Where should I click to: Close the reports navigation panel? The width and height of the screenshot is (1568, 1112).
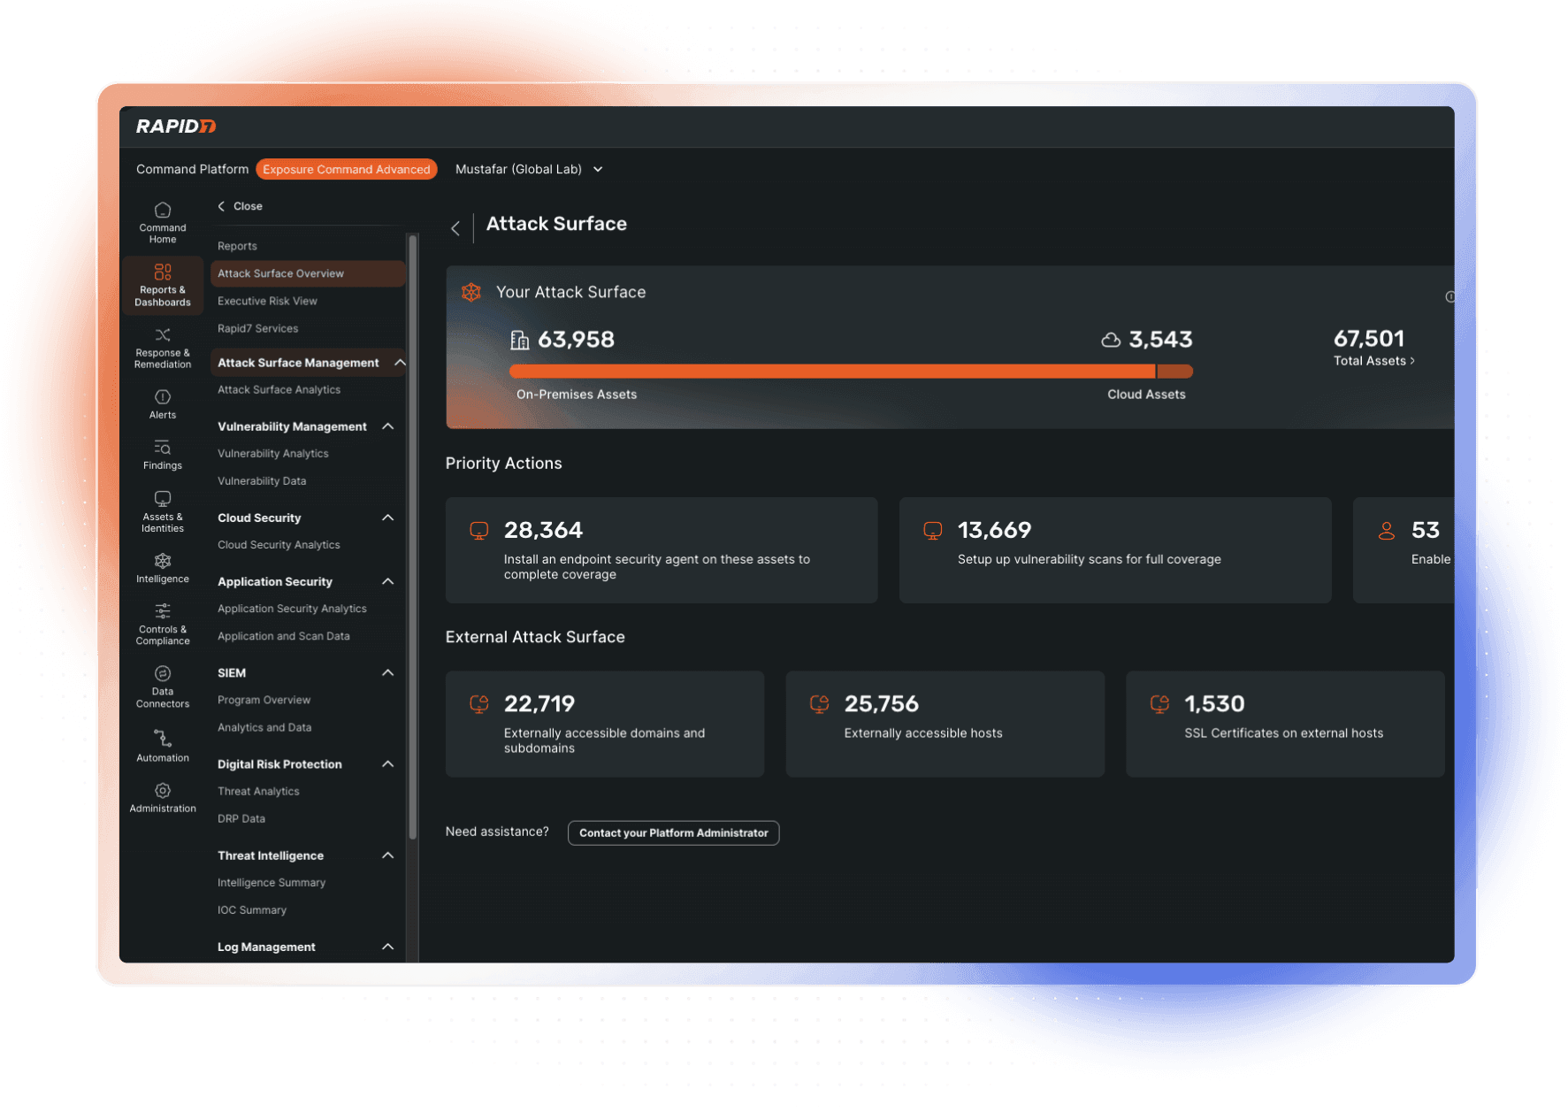point(241,206)
